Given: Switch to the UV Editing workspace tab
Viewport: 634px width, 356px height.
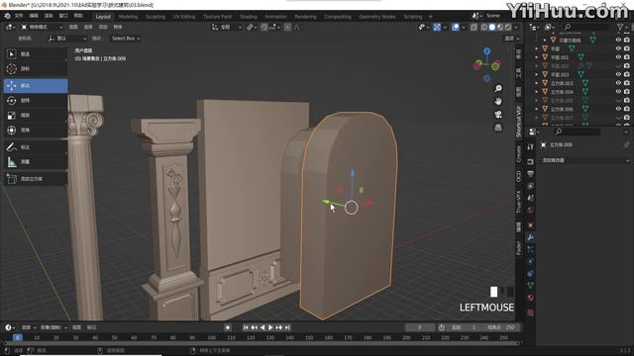Looking at the screenshot, I should (x=184, y=17).
